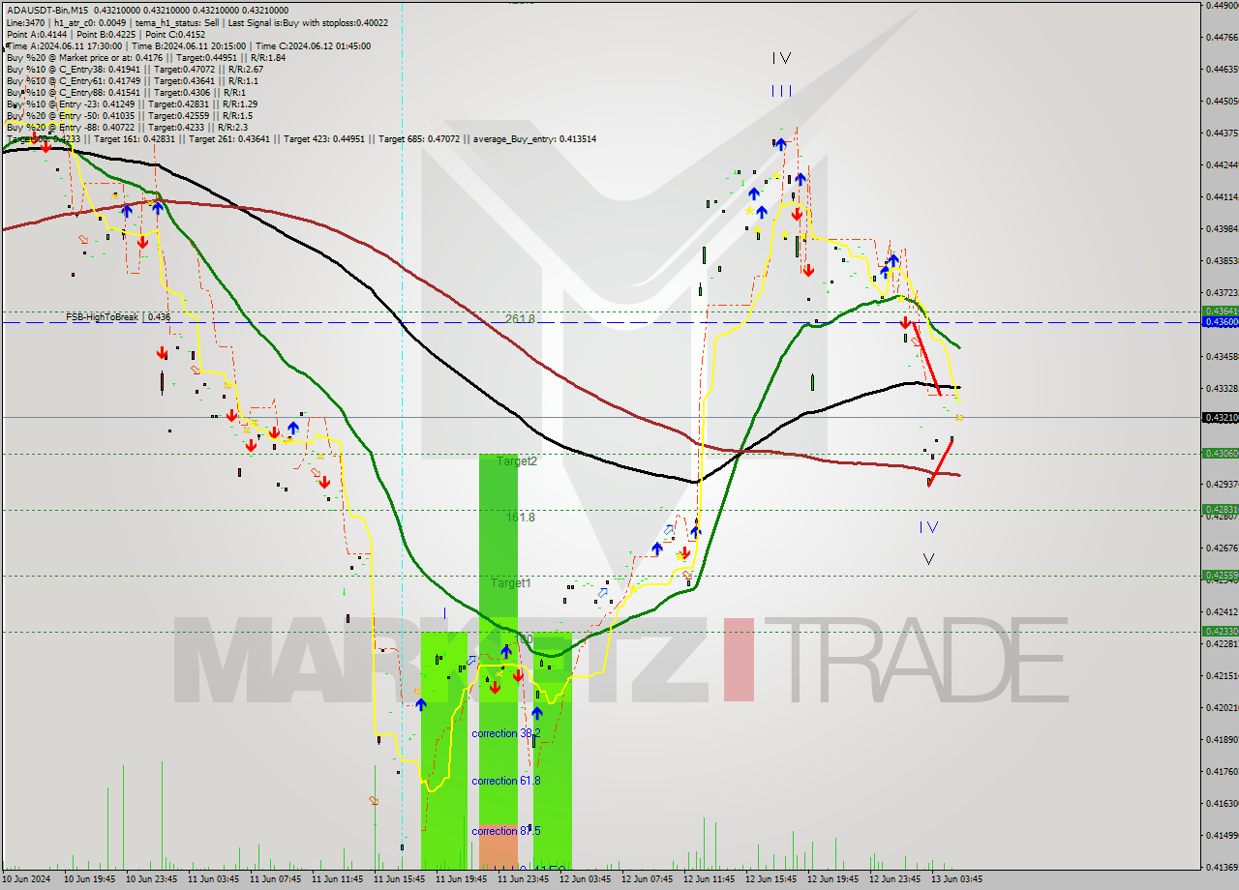
Task: Click the 0.43984 price axis value
Action: point(1222,228)
